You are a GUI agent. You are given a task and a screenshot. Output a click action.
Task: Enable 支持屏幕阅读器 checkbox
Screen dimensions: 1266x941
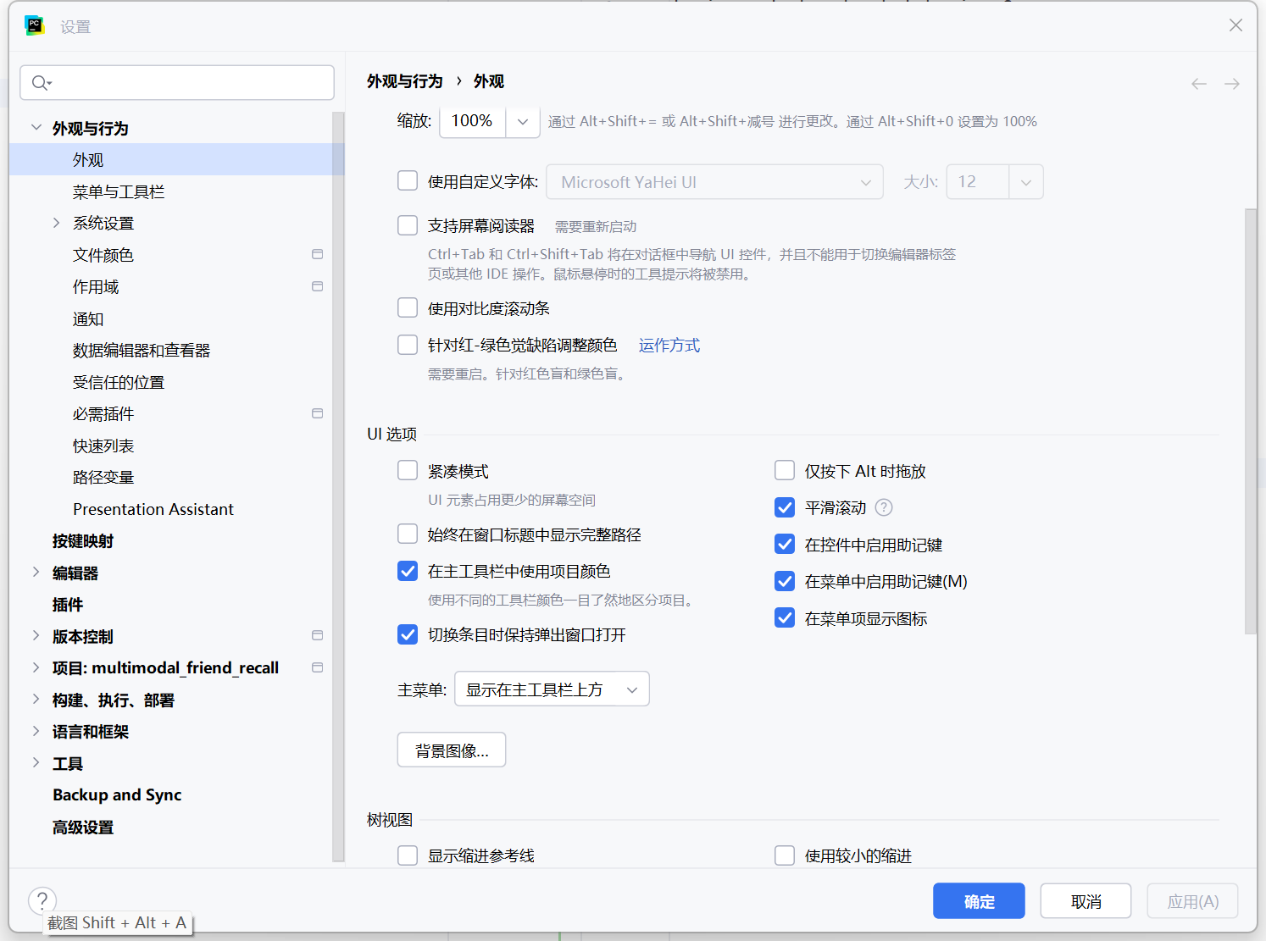(408, 225)
